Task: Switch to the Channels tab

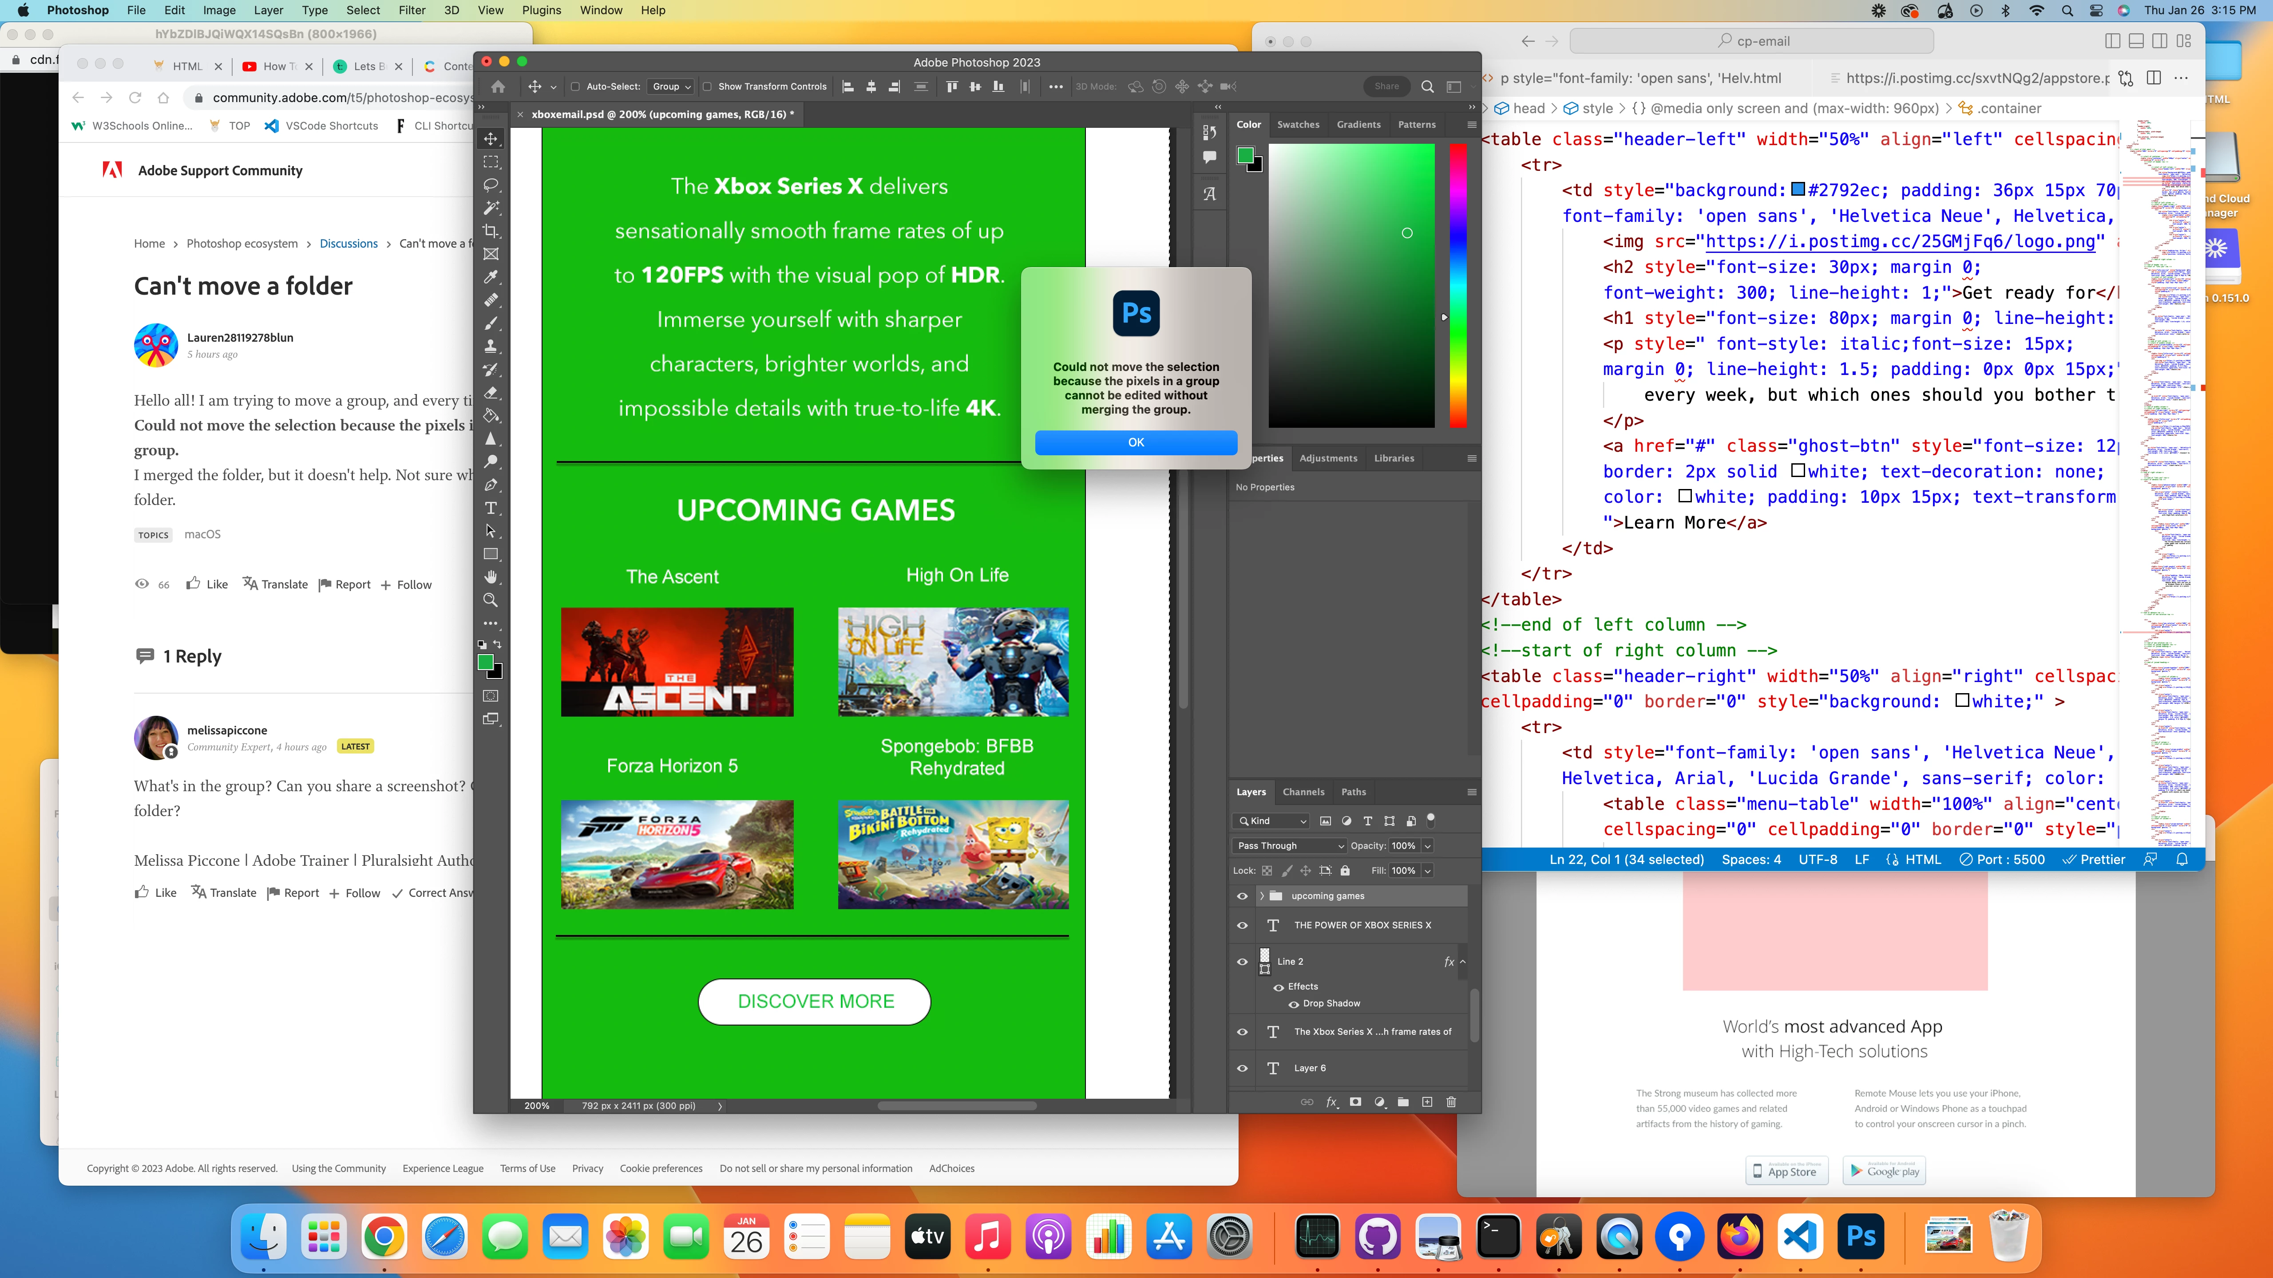Action: click(x=1303, y=792)
